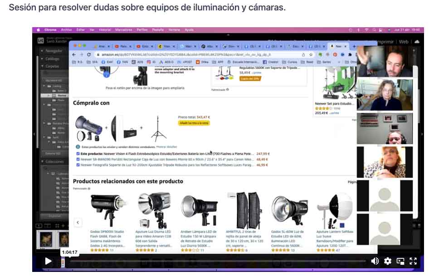The image size is (434, 276).
Task: Click the orange coupon badge
Action: tap(250, 78)
